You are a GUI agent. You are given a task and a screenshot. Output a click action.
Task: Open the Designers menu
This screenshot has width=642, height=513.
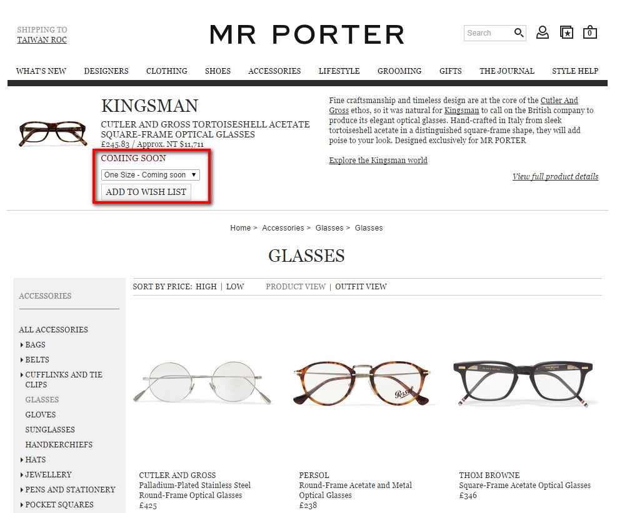(106, 71)
